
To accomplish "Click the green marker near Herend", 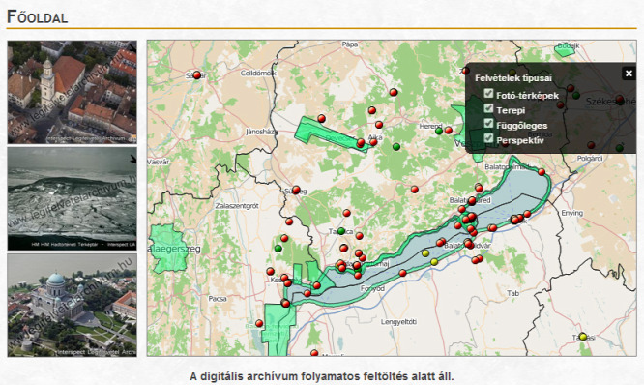I will [439, 131].
